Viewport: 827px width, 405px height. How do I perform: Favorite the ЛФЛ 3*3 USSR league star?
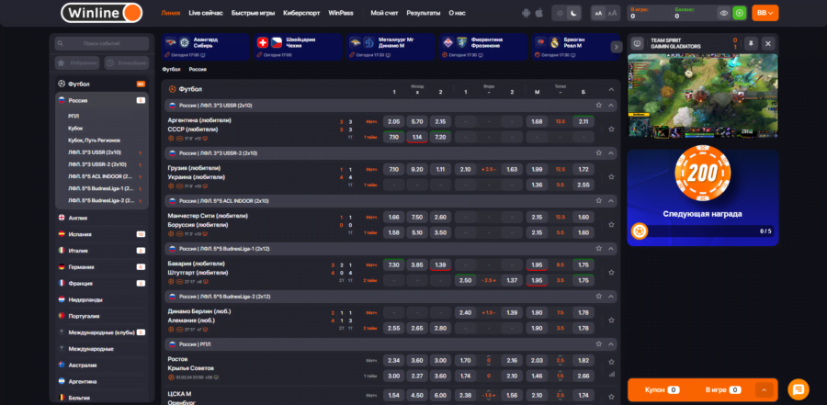(598, 105)
